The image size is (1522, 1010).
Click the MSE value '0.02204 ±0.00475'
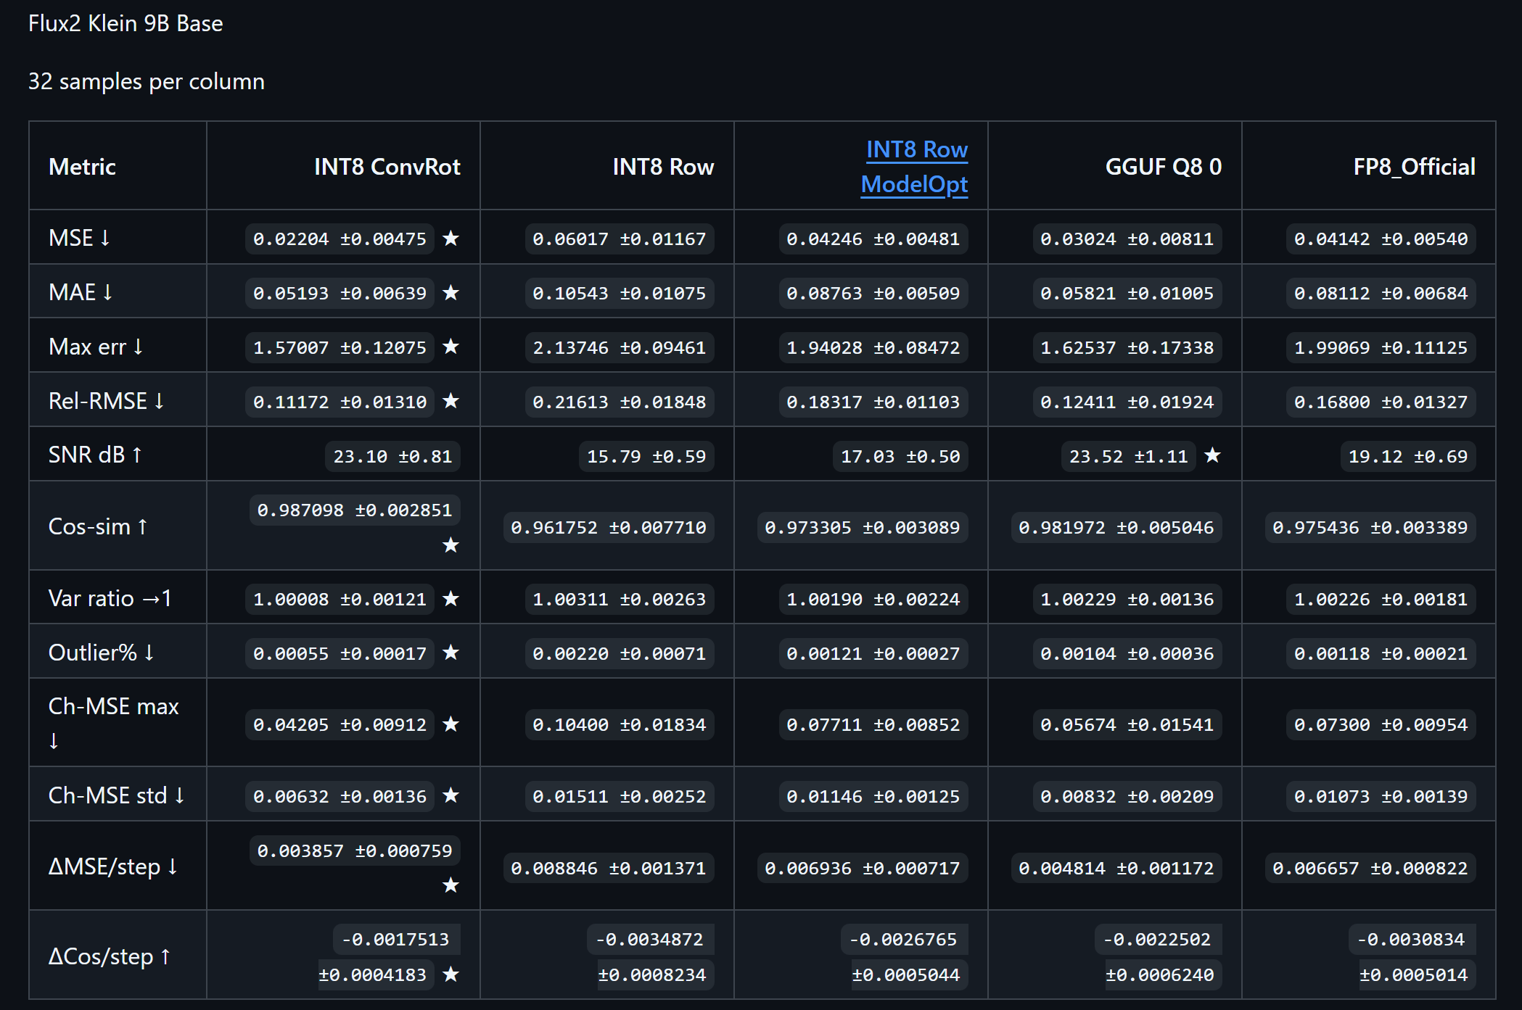tap(340, 239)
